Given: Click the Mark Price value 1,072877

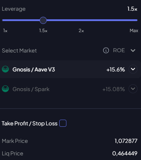Looking at the screenshot, I should [126, 141].
